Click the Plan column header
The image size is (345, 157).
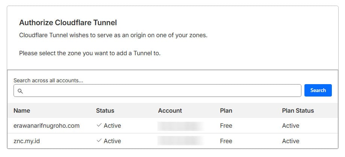[x=226, y=110]
